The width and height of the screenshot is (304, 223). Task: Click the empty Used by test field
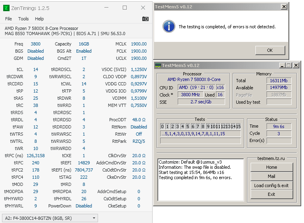point(279,102)
